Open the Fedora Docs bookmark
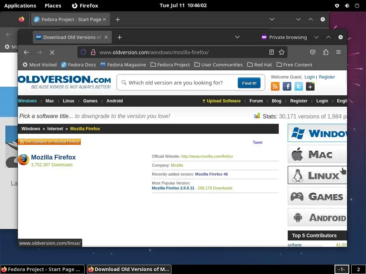 [x=78, y=65]
